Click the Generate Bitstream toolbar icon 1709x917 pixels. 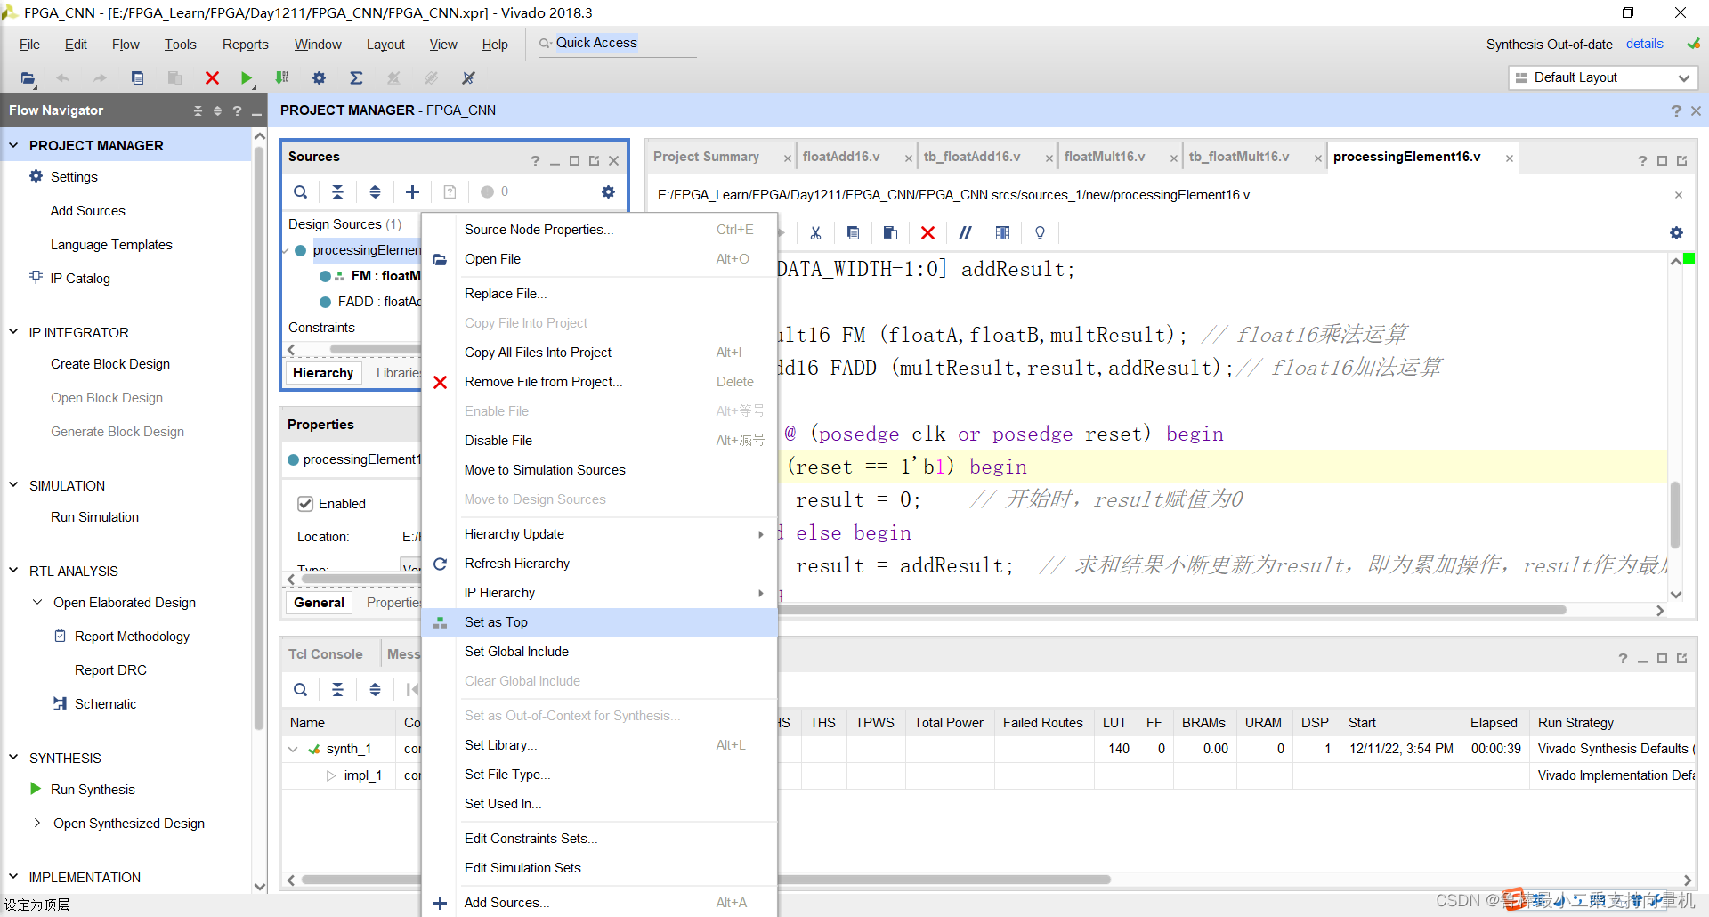click(x=282, y=78)
